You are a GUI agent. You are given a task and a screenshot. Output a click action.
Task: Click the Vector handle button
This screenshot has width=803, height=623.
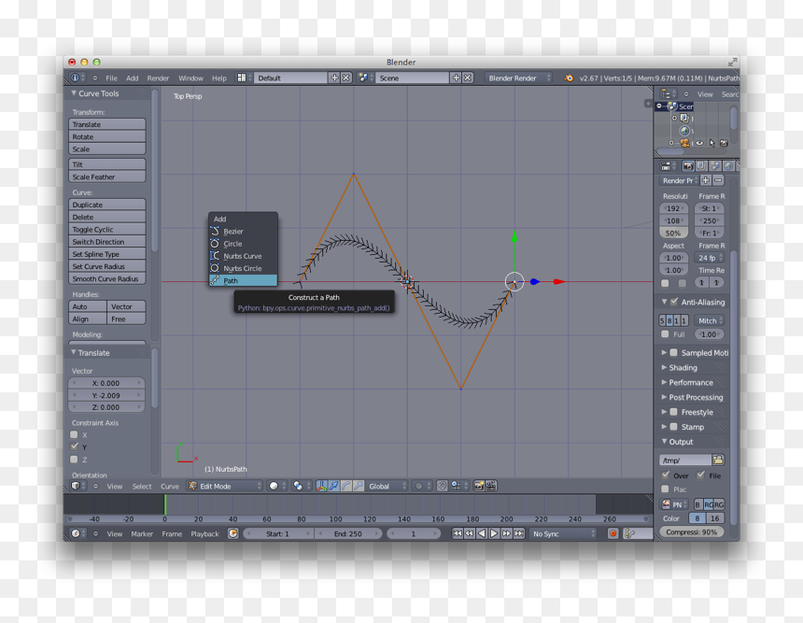[126, 306]
